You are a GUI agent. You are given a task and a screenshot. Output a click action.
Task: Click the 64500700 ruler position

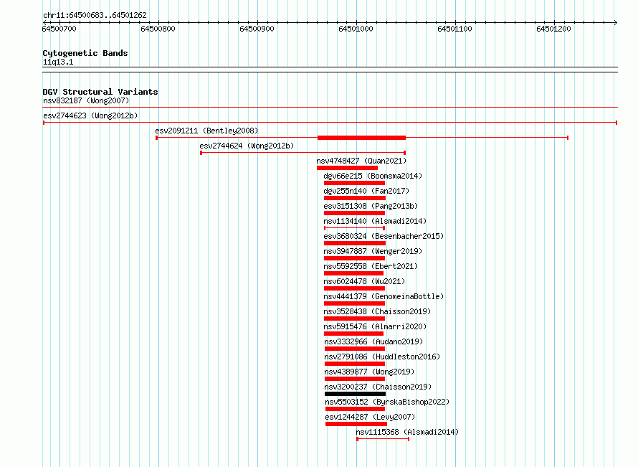(x=59, y=29)
